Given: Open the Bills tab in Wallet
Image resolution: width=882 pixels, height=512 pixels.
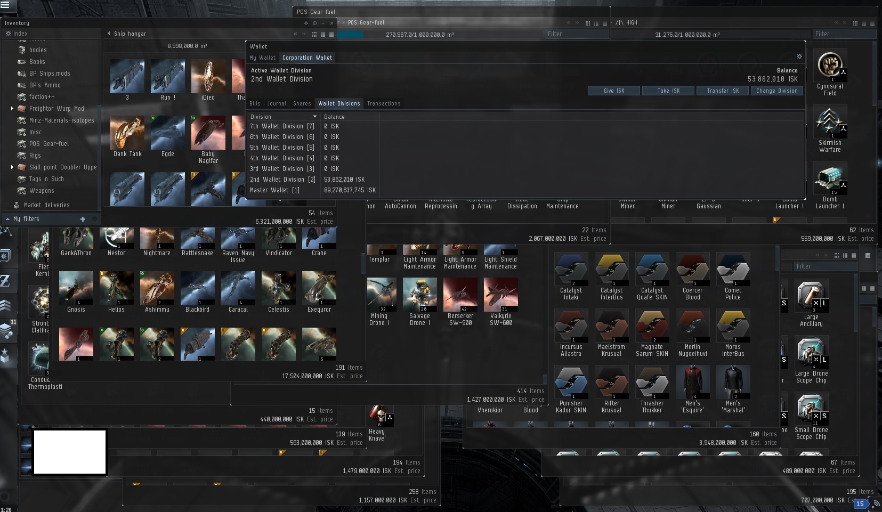Looking at the screenshot, I should coord(255,103).
